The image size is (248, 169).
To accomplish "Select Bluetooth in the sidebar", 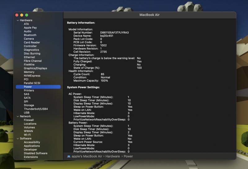I will tap(30, 35).
